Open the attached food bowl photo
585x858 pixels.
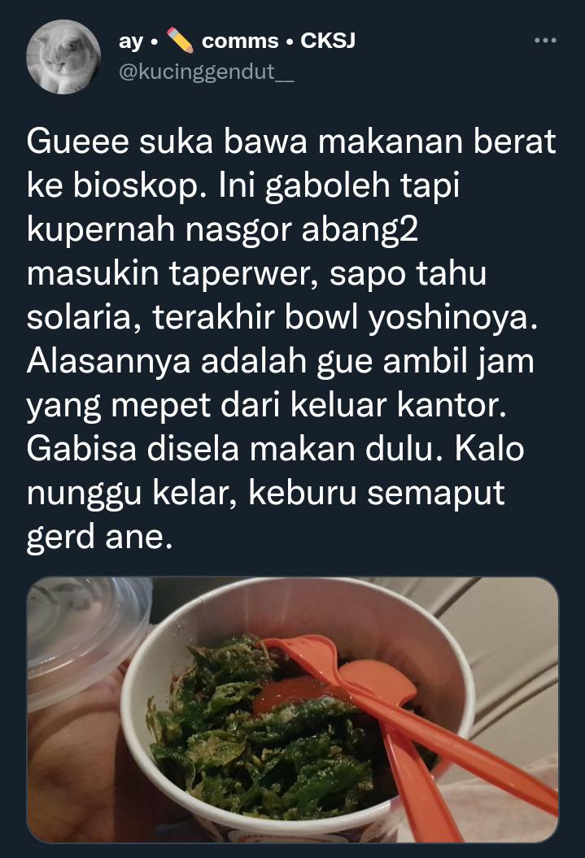pyautogui.click(x=292, y=709)
